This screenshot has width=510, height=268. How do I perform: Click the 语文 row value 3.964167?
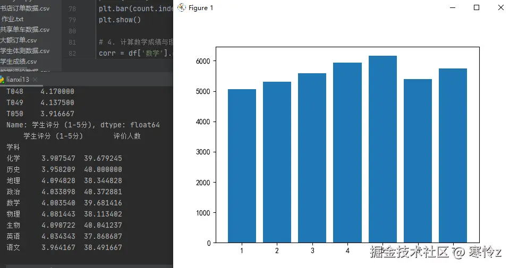(x=58, y=247)
